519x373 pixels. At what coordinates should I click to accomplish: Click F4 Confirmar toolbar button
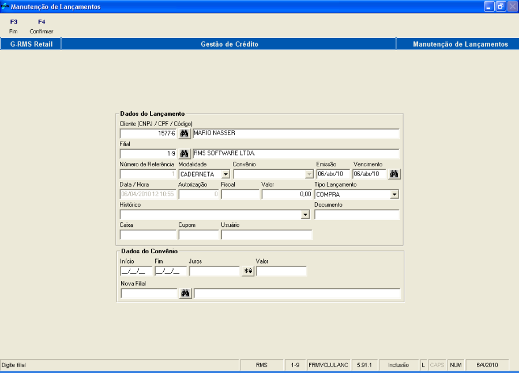[x=42, y=26]
